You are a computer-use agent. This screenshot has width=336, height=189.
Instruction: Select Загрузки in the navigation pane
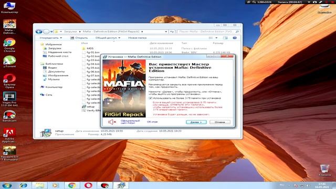[52, 48]
